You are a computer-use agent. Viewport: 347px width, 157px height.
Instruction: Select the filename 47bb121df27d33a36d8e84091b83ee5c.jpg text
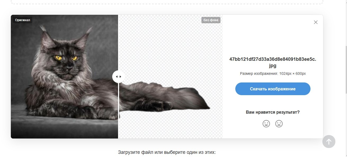pos(273,62)
